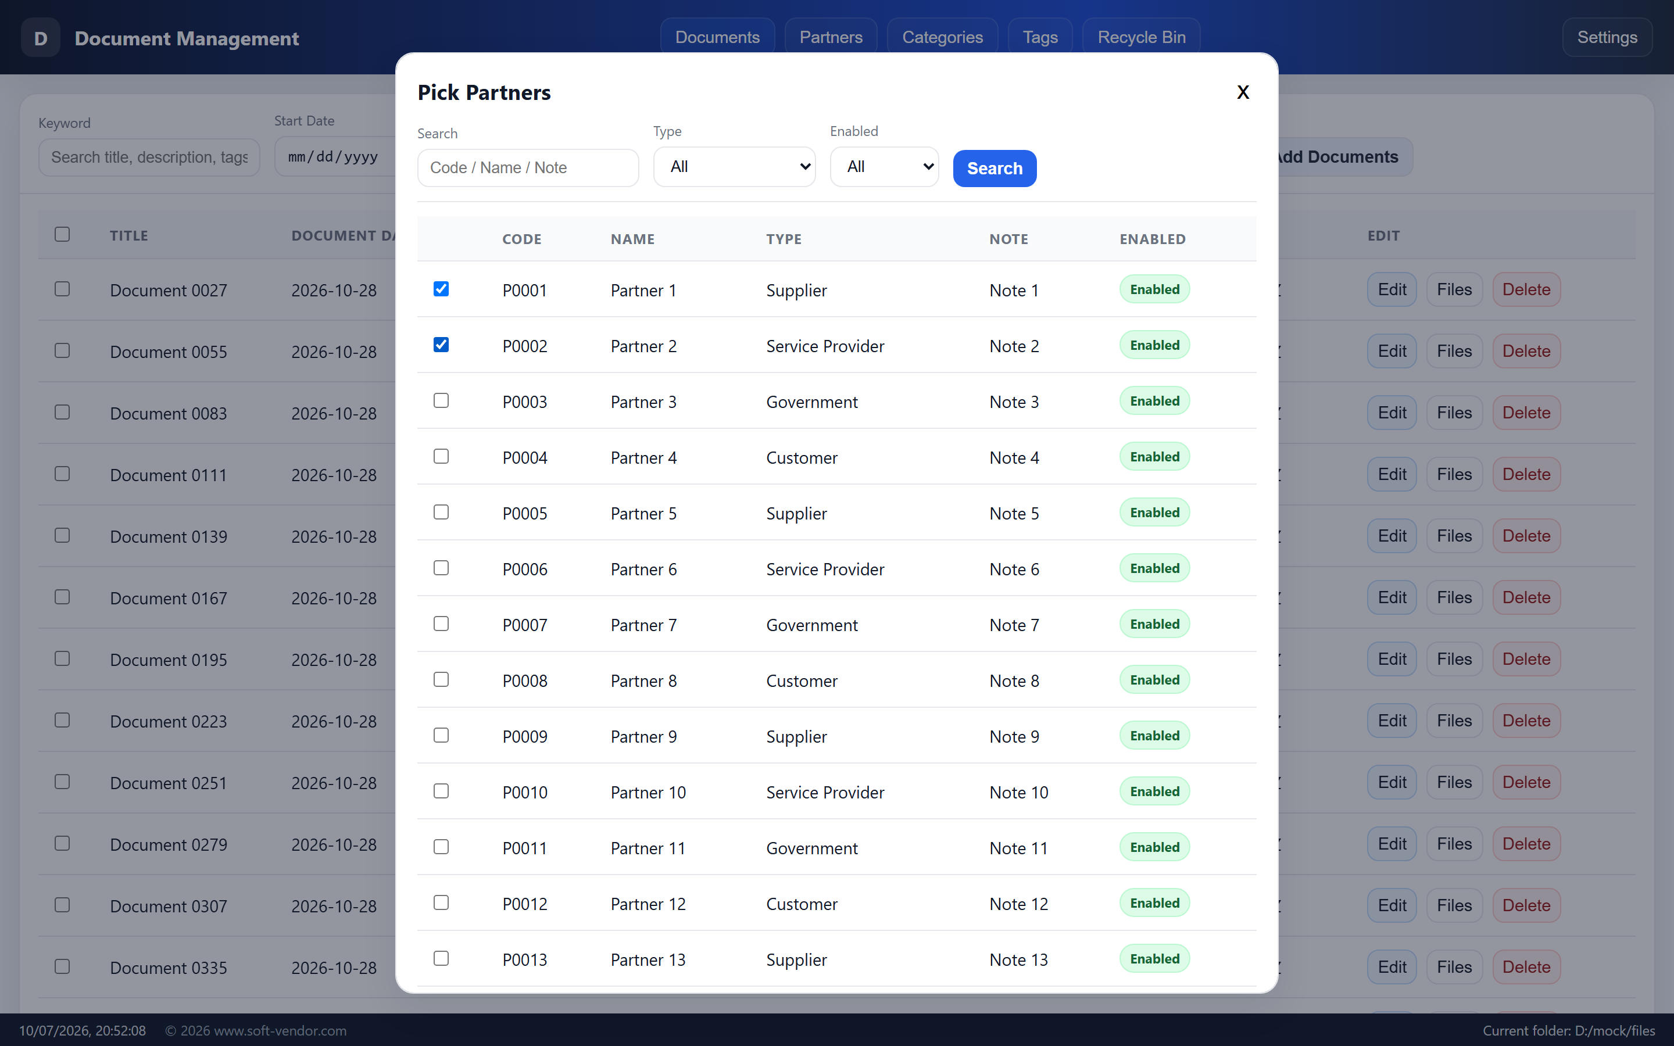Mark the Partner 13 checkbox
This screenshot has width=1674, height=1046.
tap(441, 958)
